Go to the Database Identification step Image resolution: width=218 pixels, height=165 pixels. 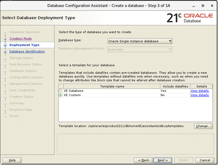tap(27, 51)
